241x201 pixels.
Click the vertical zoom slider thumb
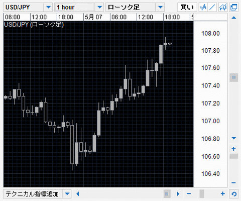(x=234, y=156)
